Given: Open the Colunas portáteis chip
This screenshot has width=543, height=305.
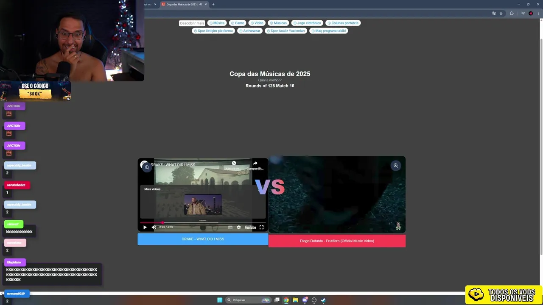Looking at the screenshot, I should [x=343, y=23].
